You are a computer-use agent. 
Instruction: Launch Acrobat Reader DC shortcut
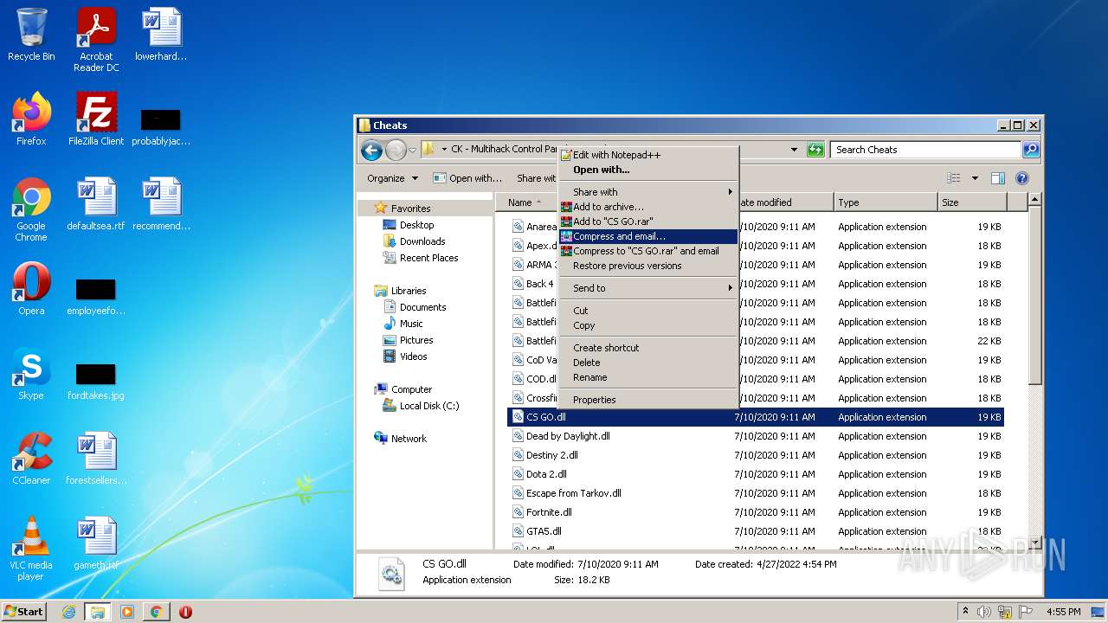96,40
